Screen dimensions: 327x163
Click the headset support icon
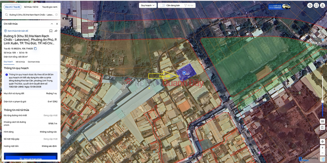pos(310,5)
